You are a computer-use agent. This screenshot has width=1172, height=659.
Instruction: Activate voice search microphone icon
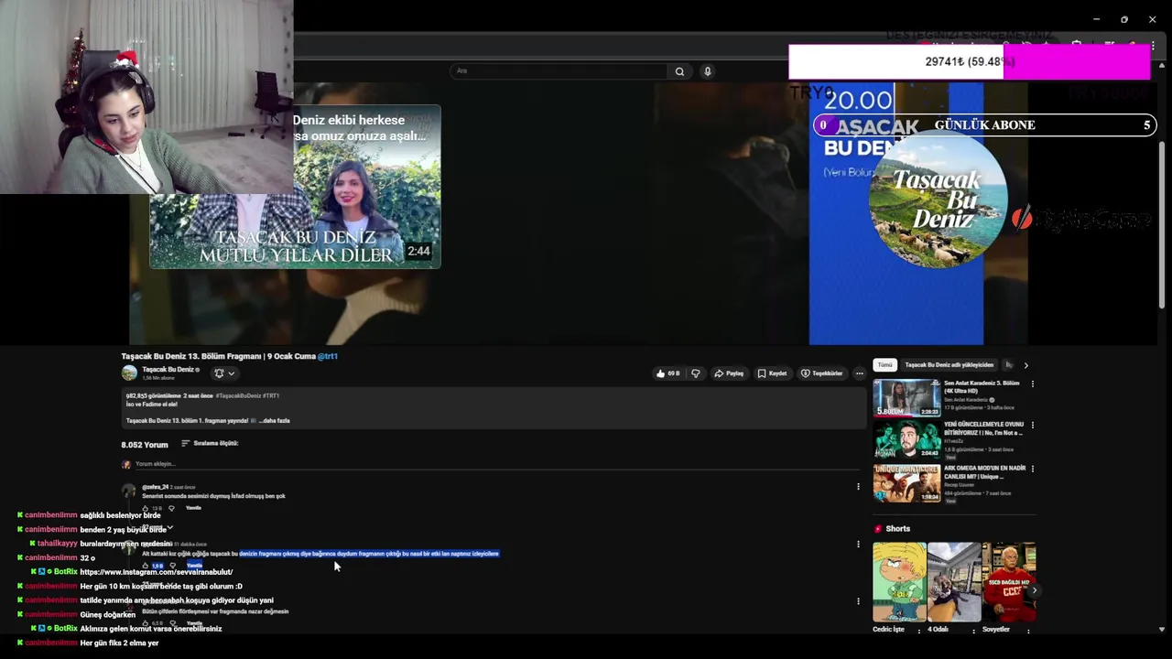pos(707,71)
